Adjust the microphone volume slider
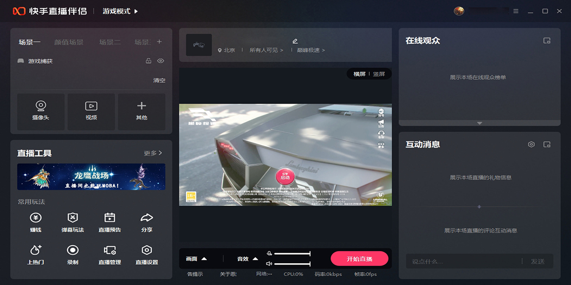571x285 pixels. (292, 254)
